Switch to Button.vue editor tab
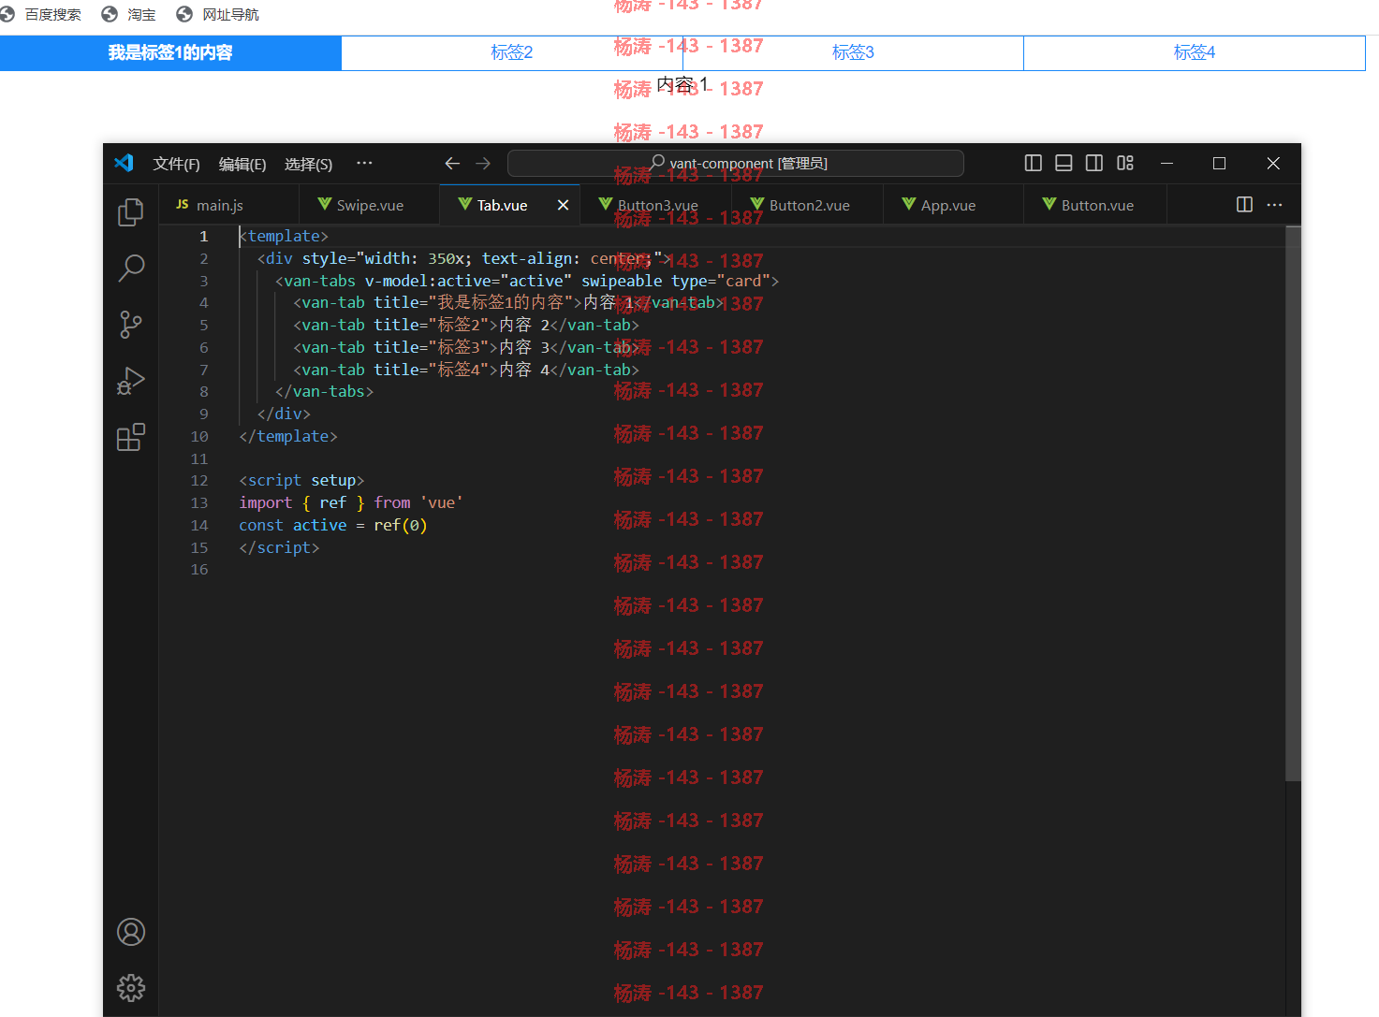This screenshot has height=1017, width=1379. click(x=1094, y=205)
